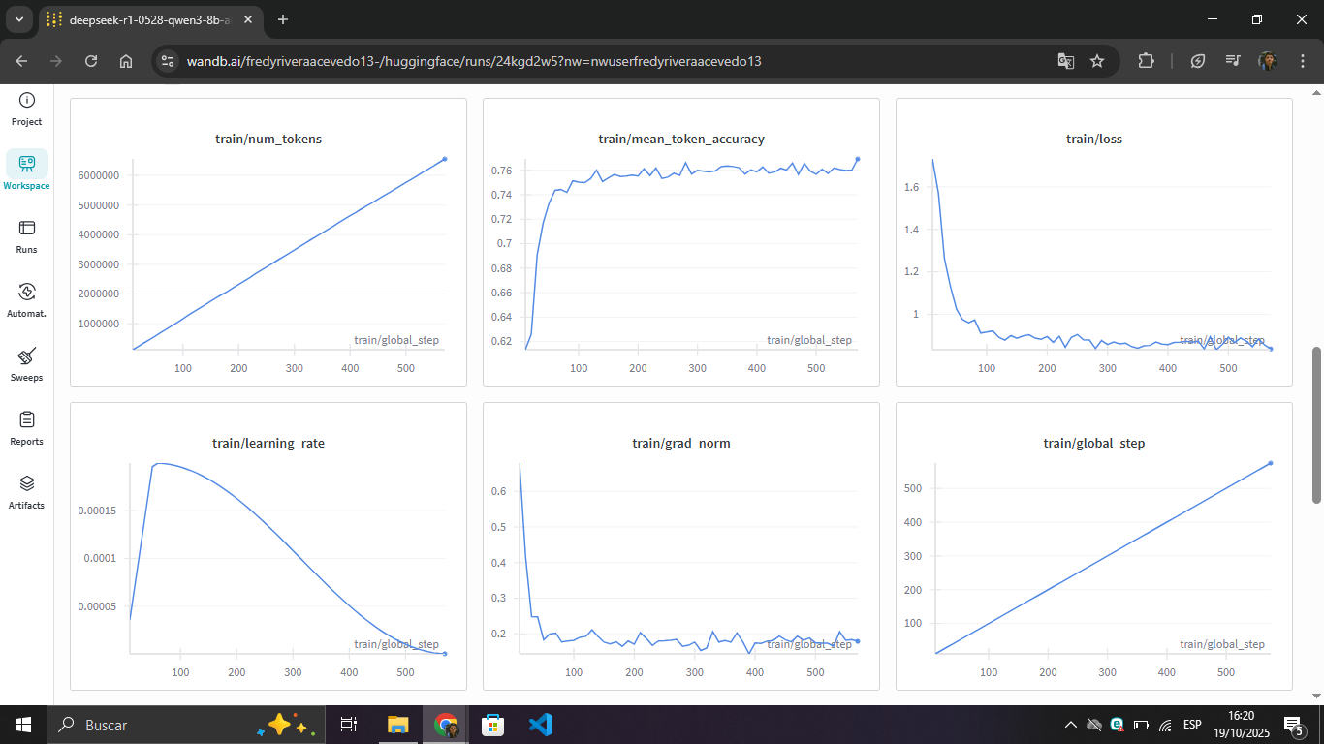Open the Reports panel icon
Viewport: 1324px width, 744px height.
tap(26, 424)
